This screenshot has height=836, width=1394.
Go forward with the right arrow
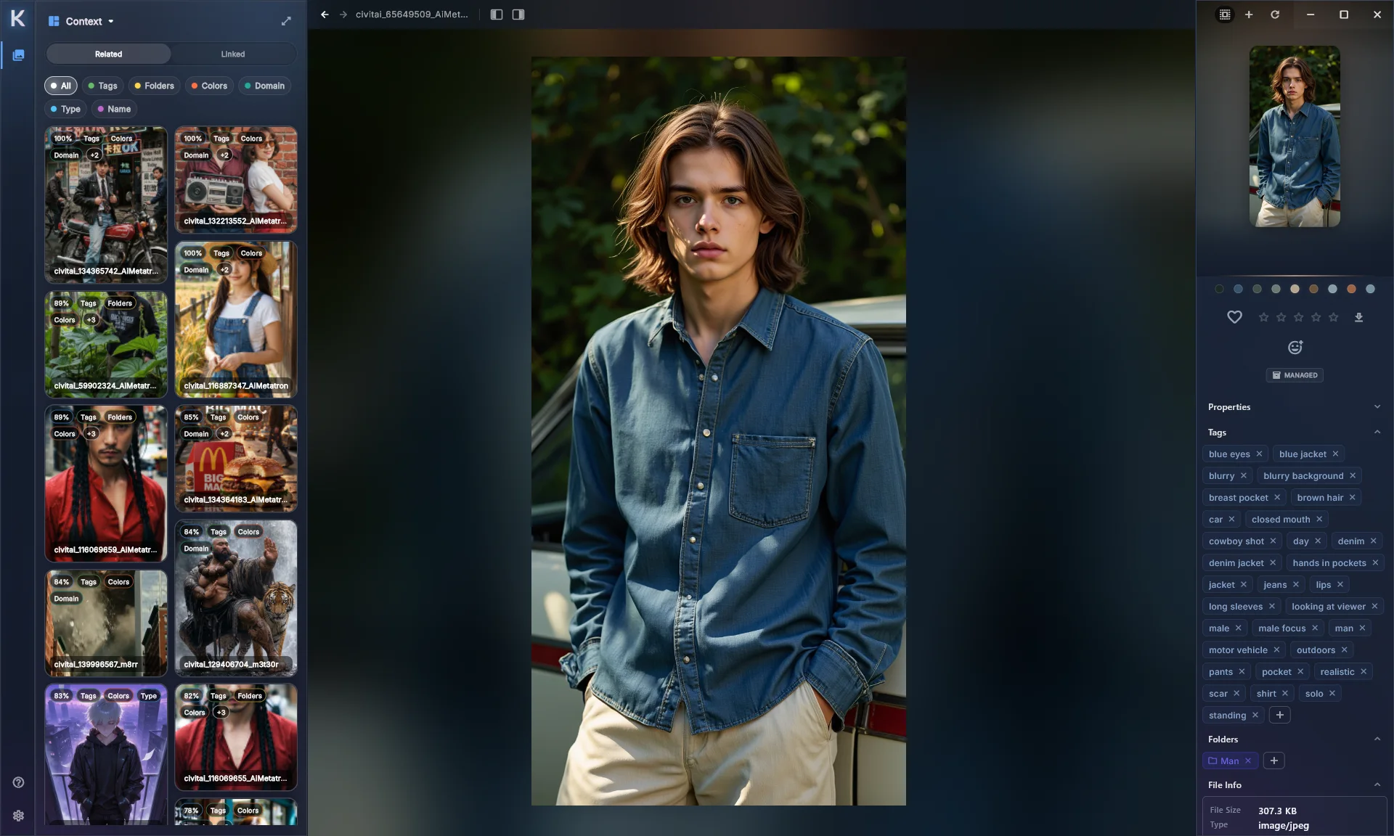tap(343, 15)
